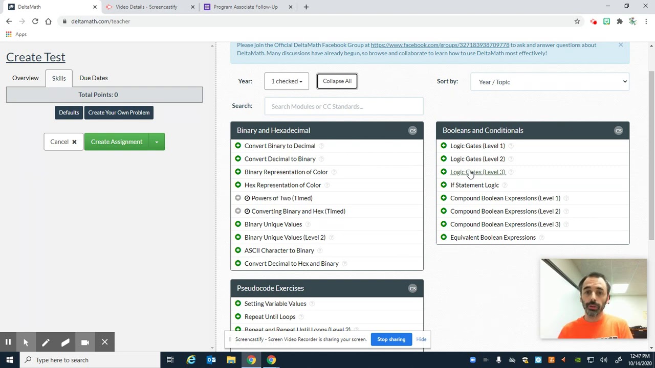Screen dimensions: 655x368
Task: Open Sort by Year / Topic dropdown
Action: click(550, 82)
